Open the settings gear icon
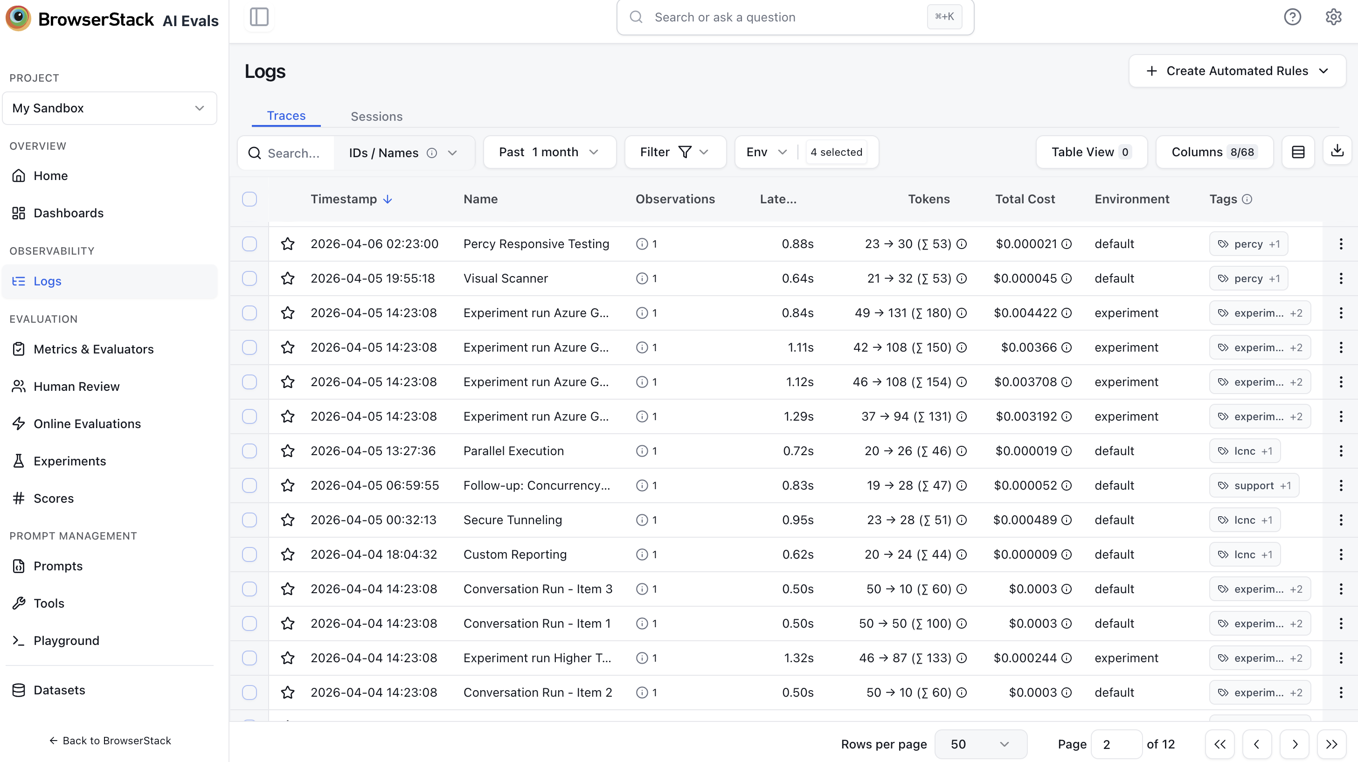The height and width of the screenshot is (762, 1358). tap(1333, 17)
